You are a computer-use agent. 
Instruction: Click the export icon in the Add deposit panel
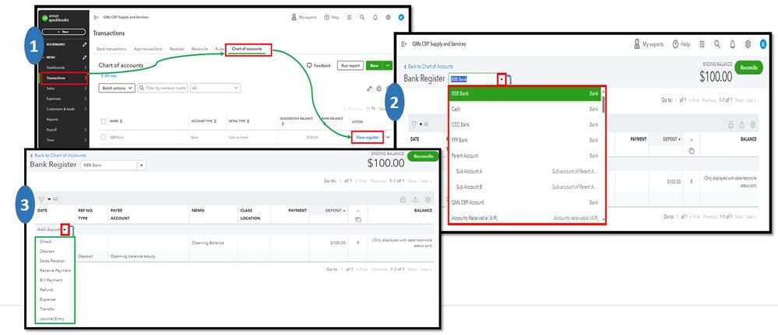415,200
